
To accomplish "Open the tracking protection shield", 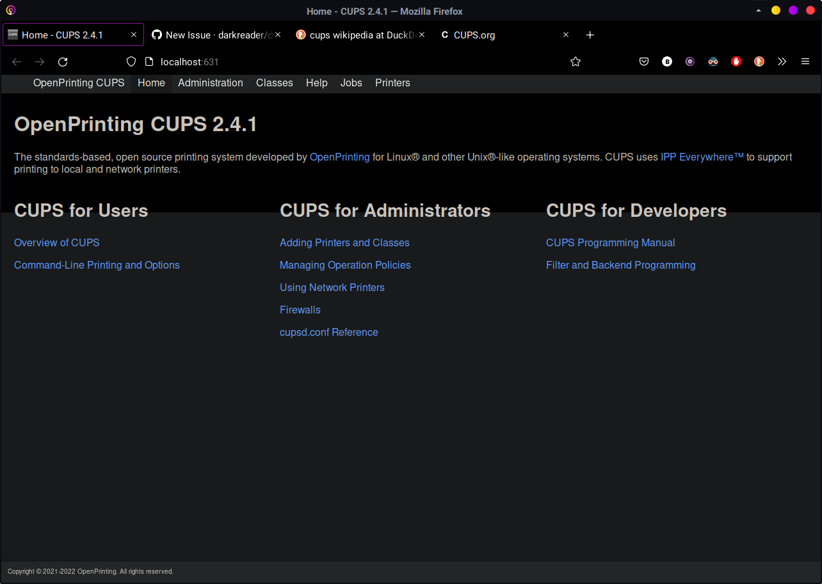I will tap(131, 61).
